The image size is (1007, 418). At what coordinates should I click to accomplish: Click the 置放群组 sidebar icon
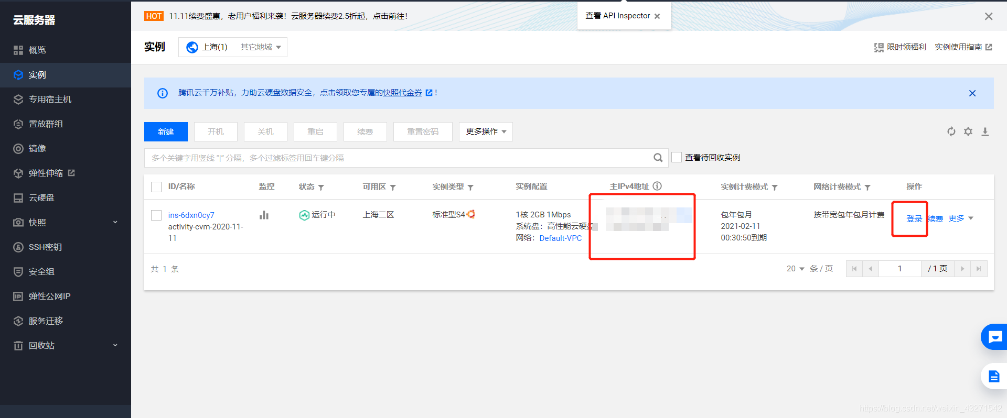tap(18, 124)
